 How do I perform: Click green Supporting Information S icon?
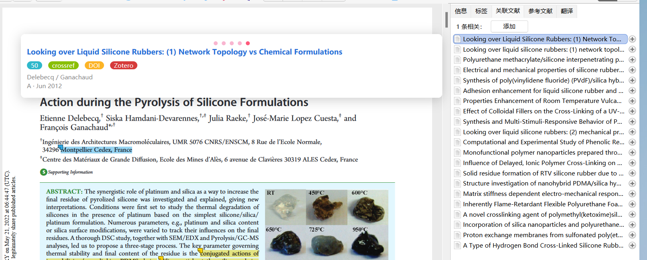[43, 172]
